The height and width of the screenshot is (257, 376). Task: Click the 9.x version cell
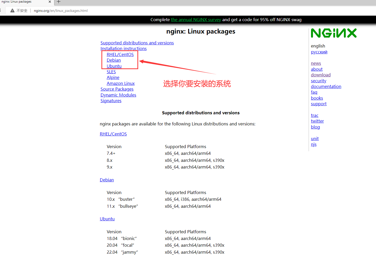[109, 167]
